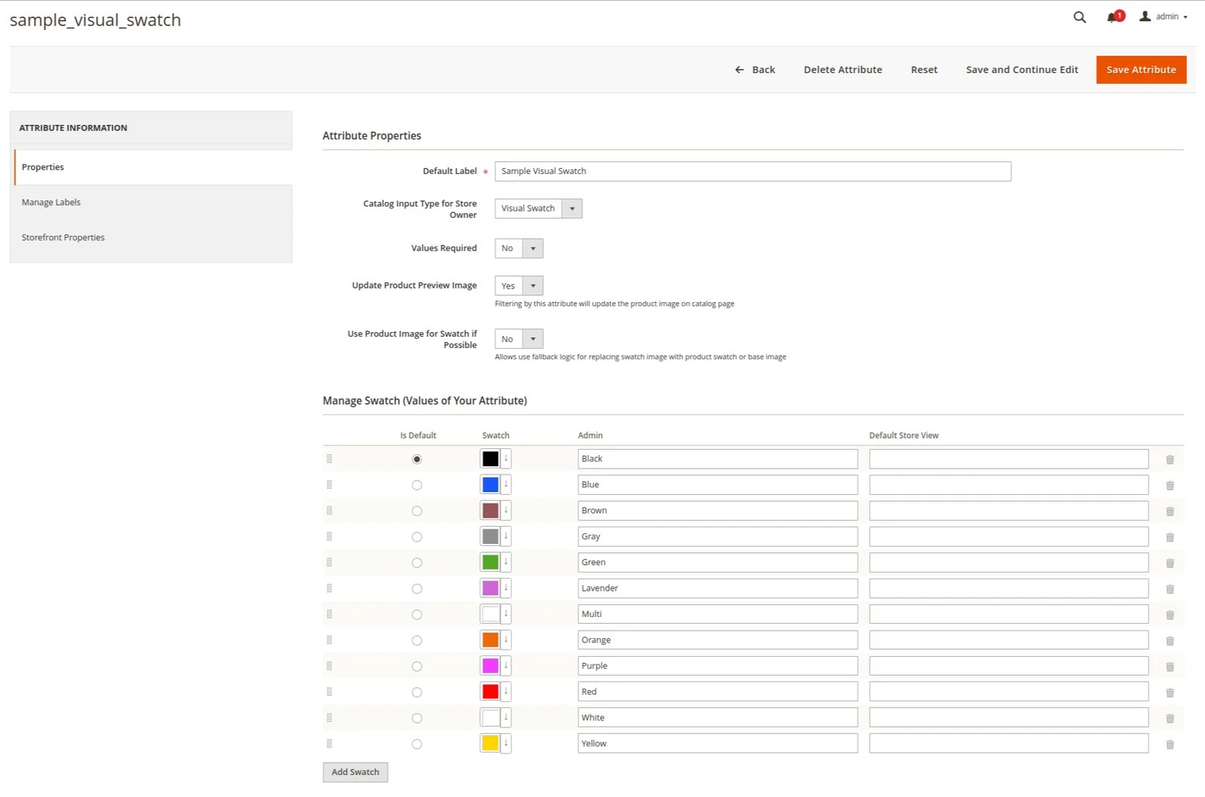Expand swatch options arrow for Yellow
Image resolution: width=1205 pixels, height=797 pixels.
coord(506,744)
